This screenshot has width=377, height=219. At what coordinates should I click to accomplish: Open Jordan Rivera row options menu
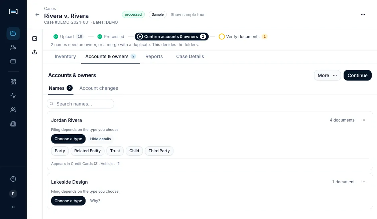[363, 120]
